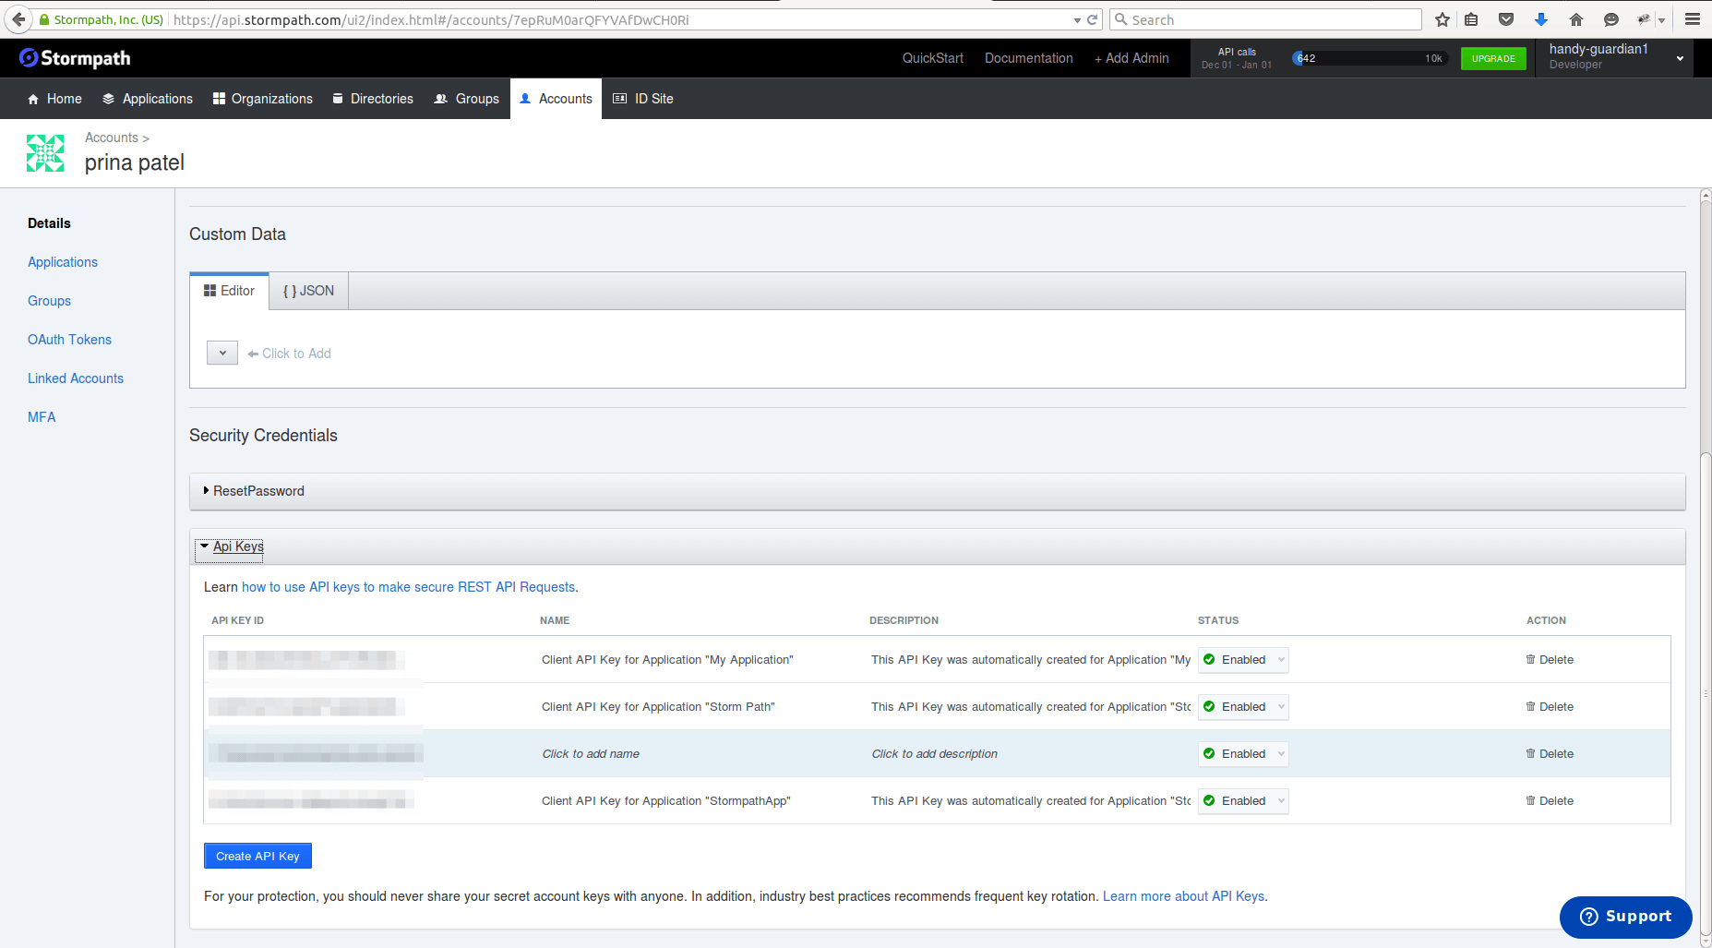Open the Support chat button
1712x948 pixels.
point(1625,917)
